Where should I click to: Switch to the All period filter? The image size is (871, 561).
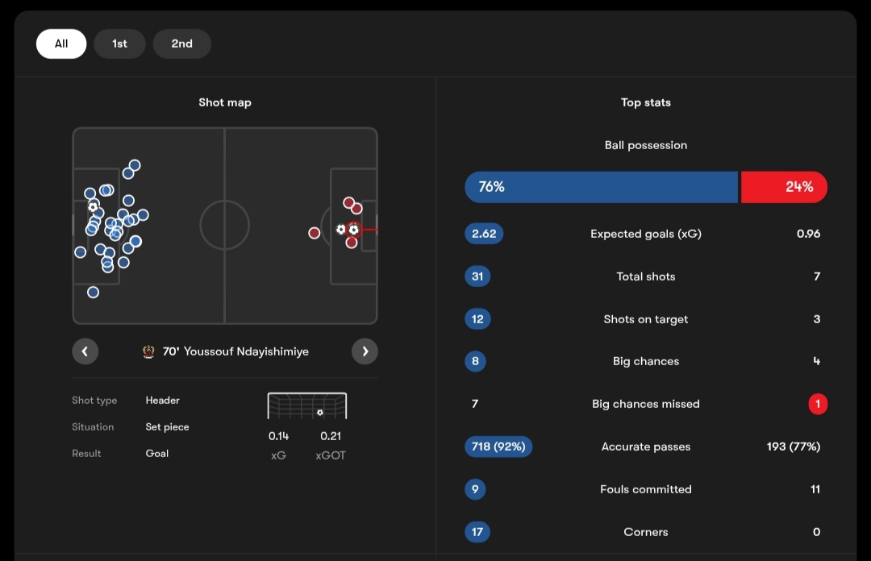point(61,44)
